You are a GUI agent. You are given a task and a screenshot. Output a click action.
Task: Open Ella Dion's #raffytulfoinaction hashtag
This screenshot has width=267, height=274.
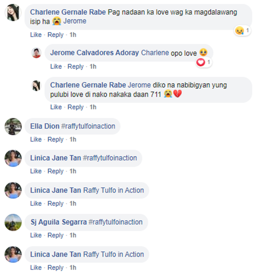point(88,126)
